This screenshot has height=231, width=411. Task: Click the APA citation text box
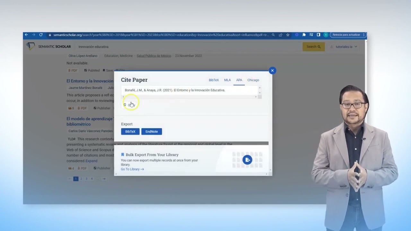[190, 90]
